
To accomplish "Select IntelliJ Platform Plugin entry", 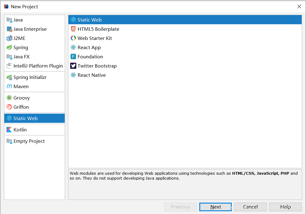I will pyautogui.click(x=34, y=66).
